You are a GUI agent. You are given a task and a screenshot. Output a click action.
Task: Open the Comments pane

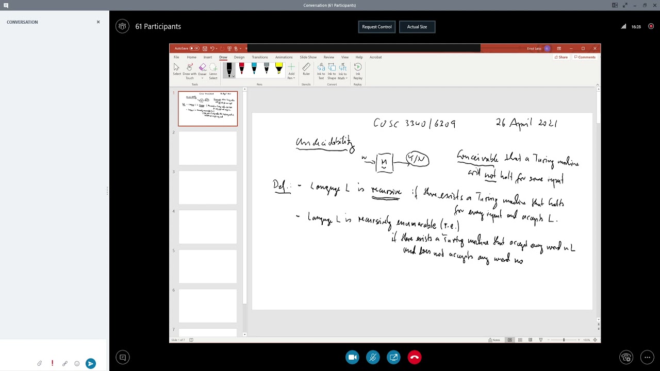[585, 57]
